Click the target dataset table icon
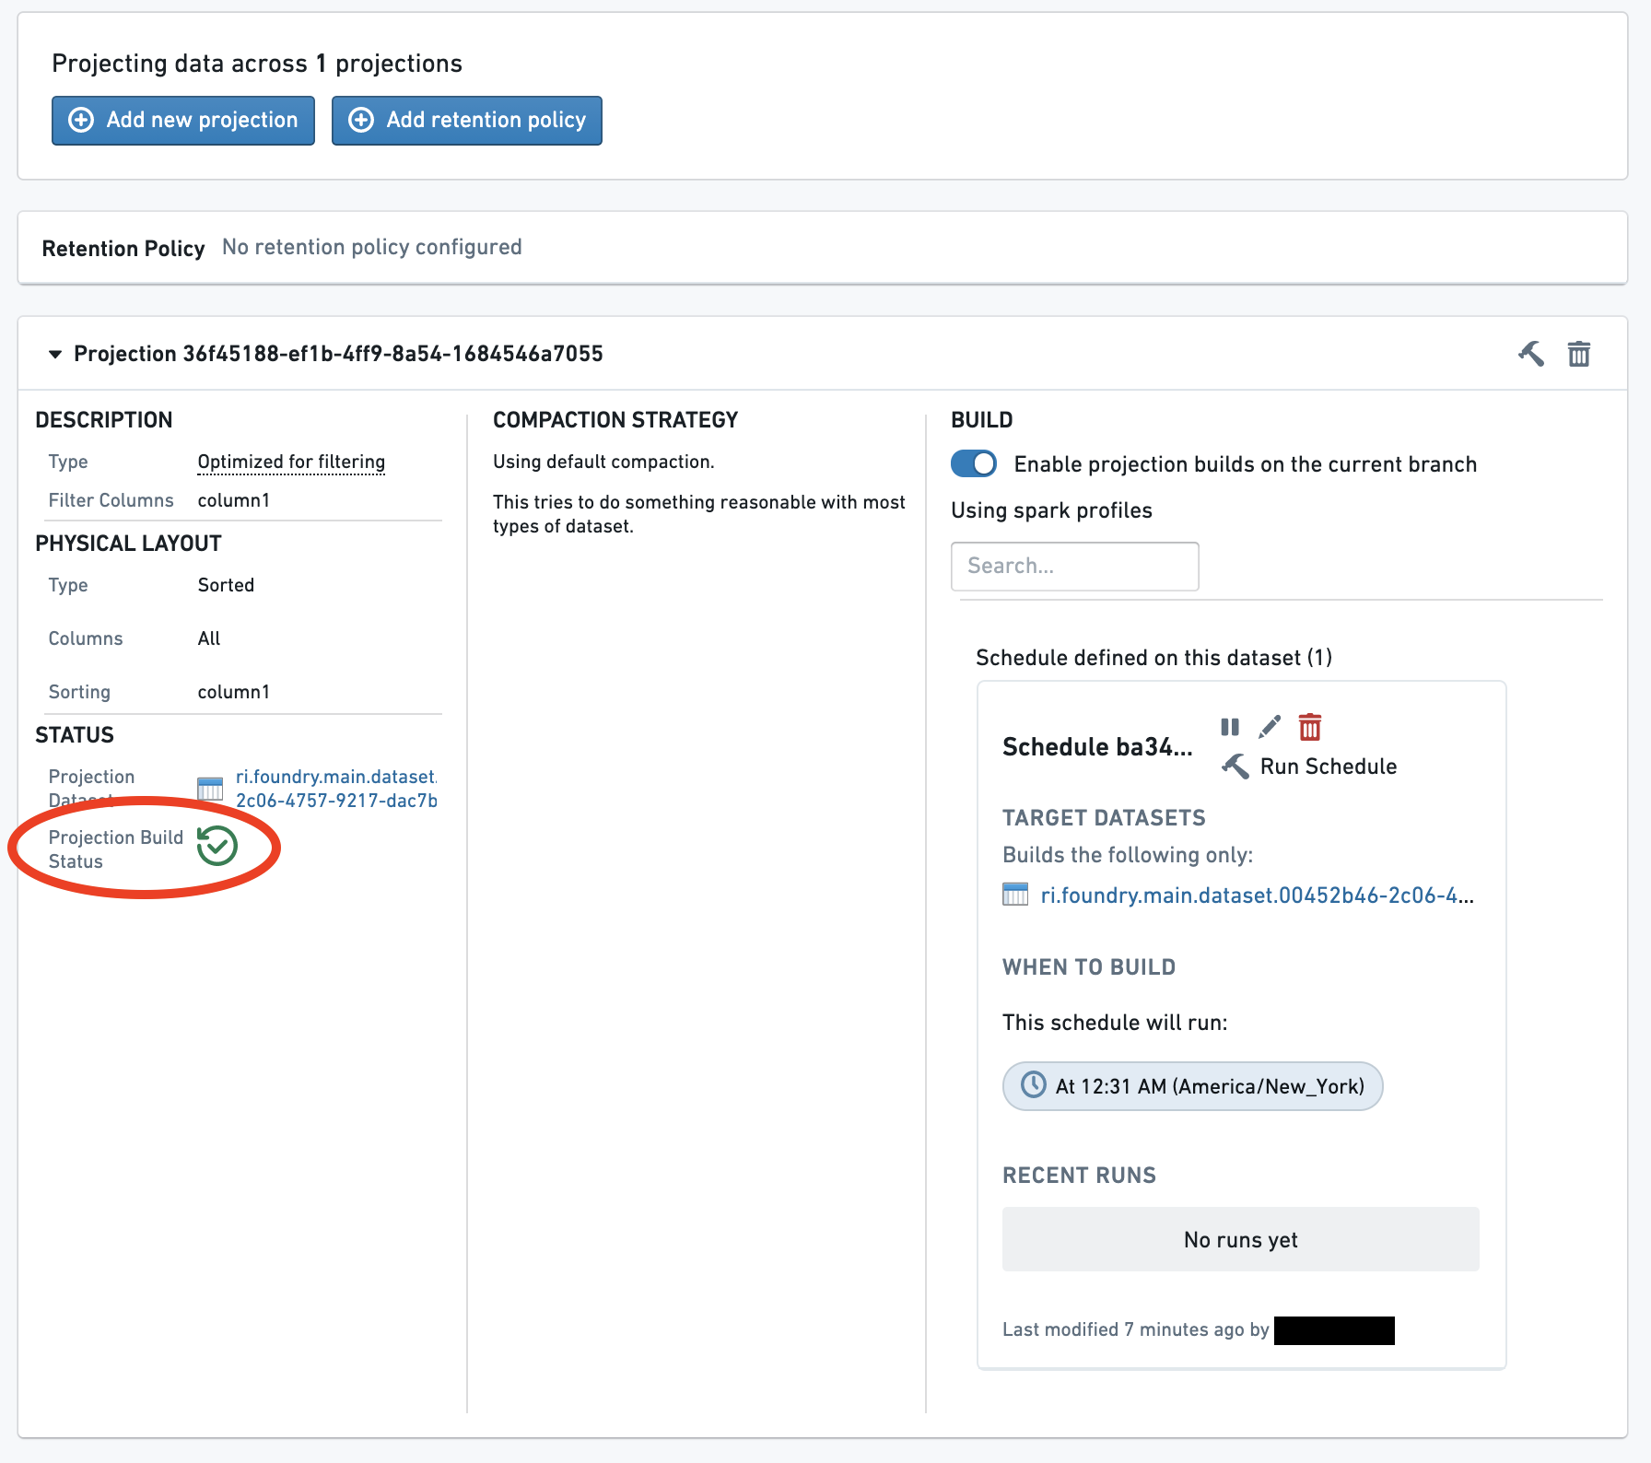This screenshot has height=1463, width=1651. (x=1015, y=895)
